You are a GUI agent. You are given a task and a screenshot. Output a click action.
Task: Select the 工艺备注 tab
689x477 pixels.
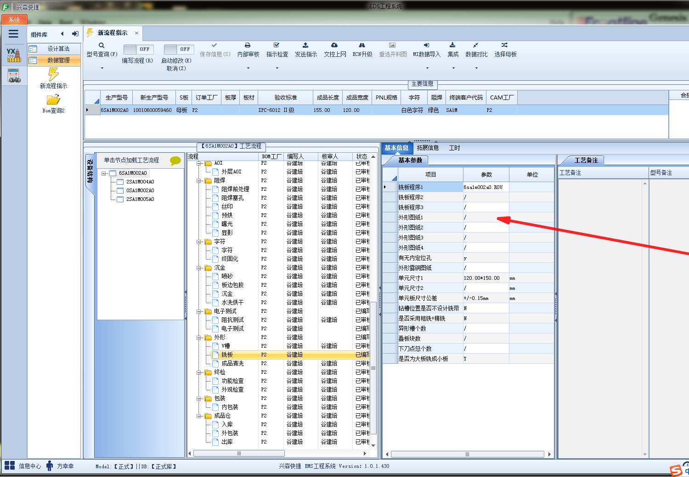click(586, 160)
